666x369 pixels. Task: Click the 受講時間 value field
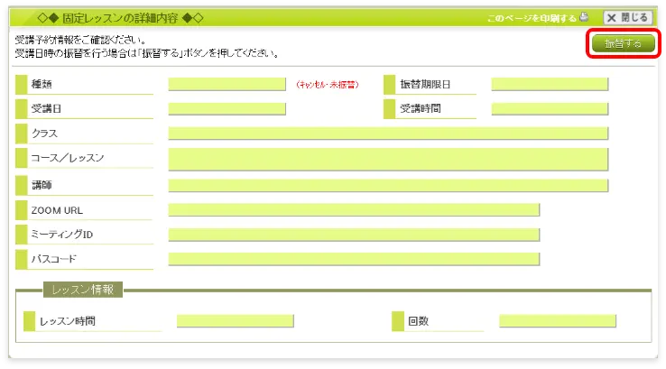550,108
